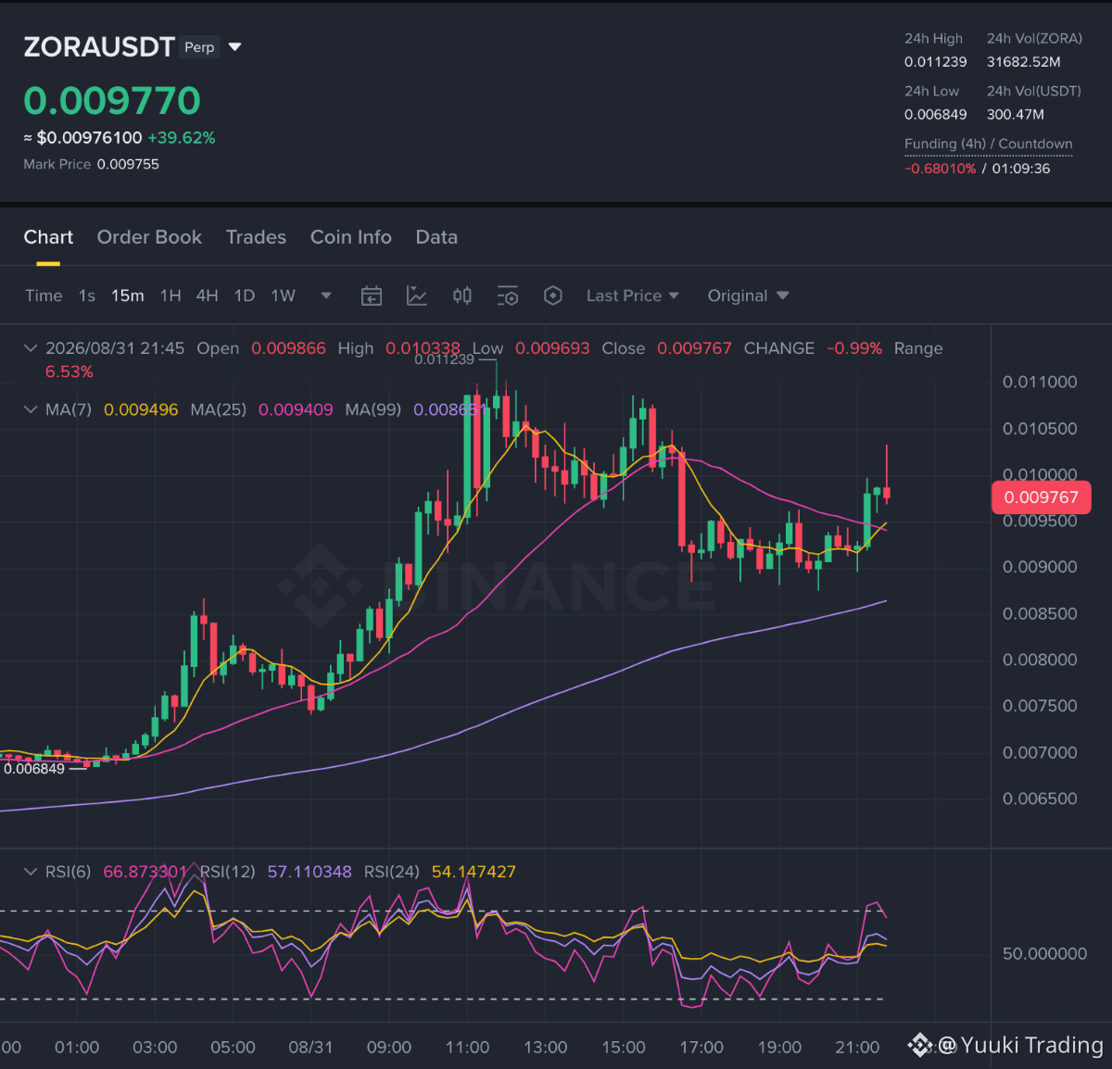Click the MA(7) value 0.009496
This screenshot has width=1112, height=1069.
(x=141, y=409)
